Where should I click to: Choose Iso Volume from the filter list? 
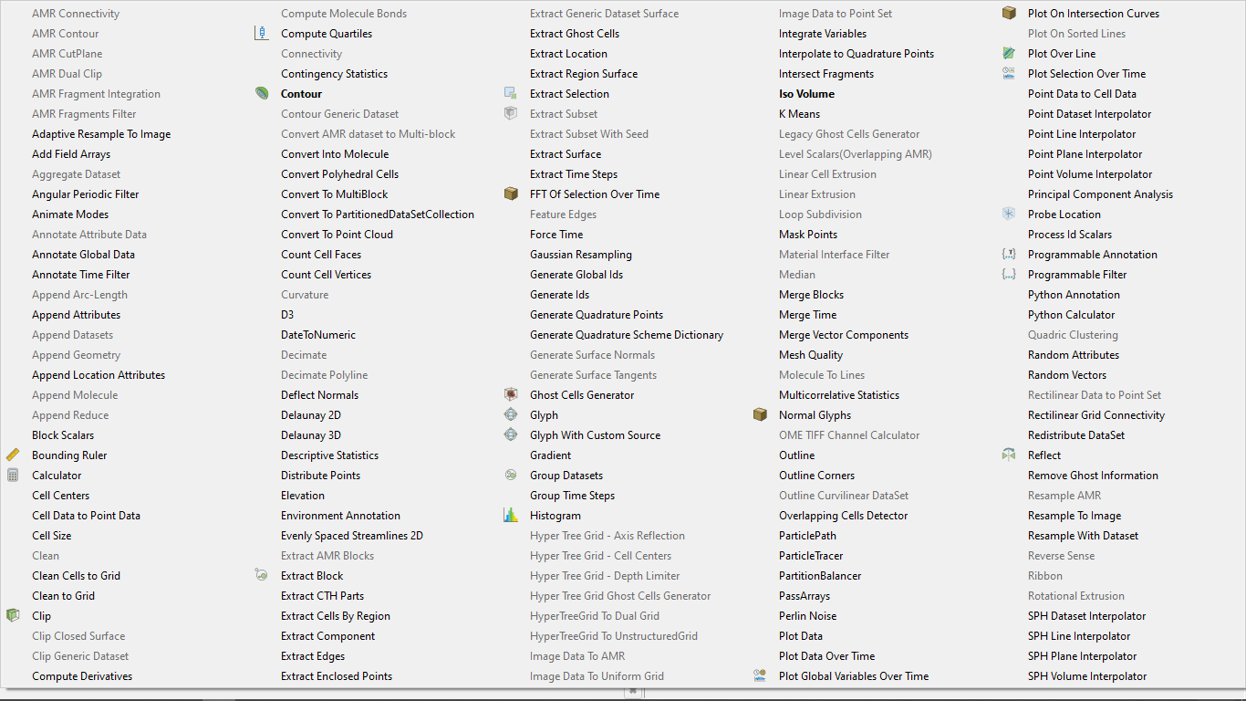pos(806,94)
